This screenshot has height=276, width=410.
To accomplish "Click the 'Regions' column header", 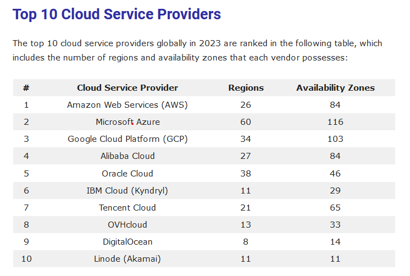I will point(246,88).
